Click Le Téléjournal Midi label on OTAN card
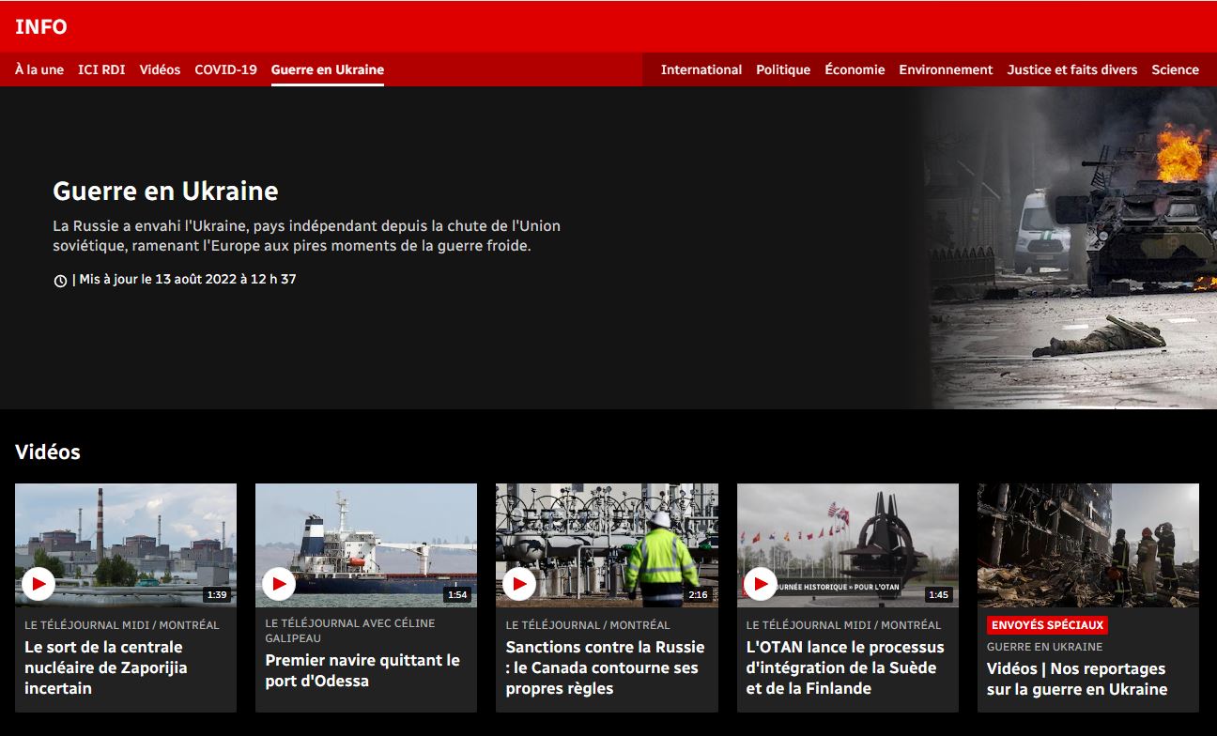Image resolution: width=1217 pixels, height=736 pixels. point(843,625)
